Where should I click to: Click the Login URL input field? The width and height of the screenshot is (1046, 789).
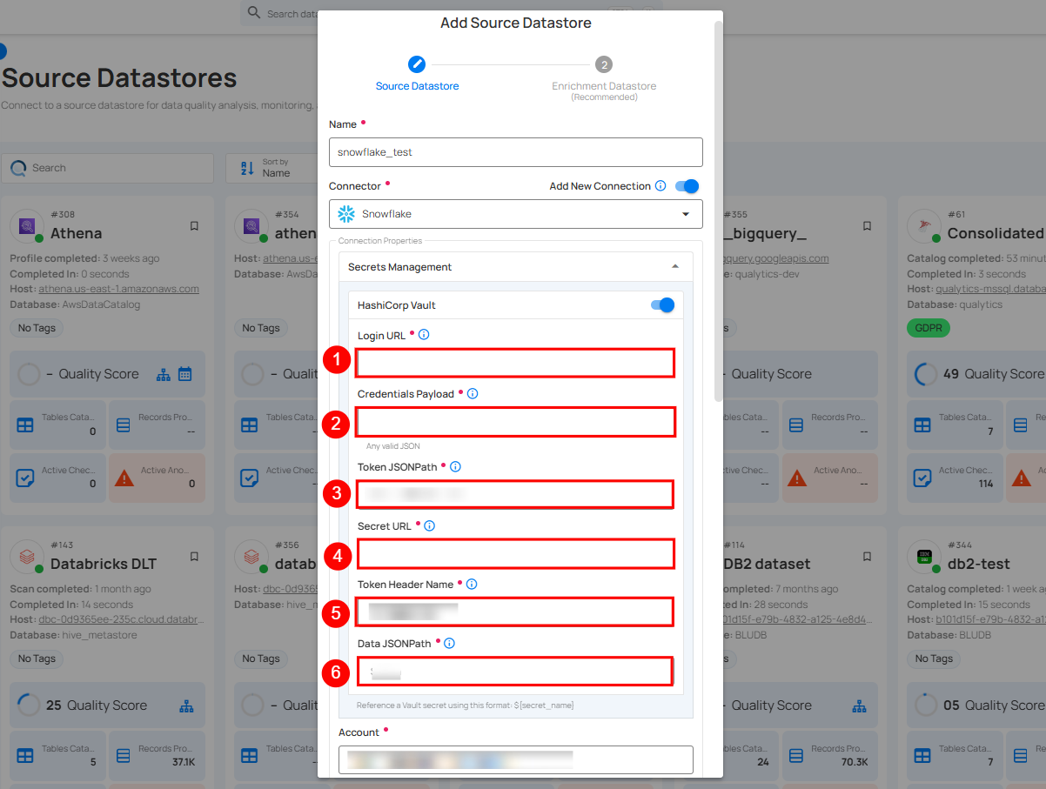click(515, 363)
